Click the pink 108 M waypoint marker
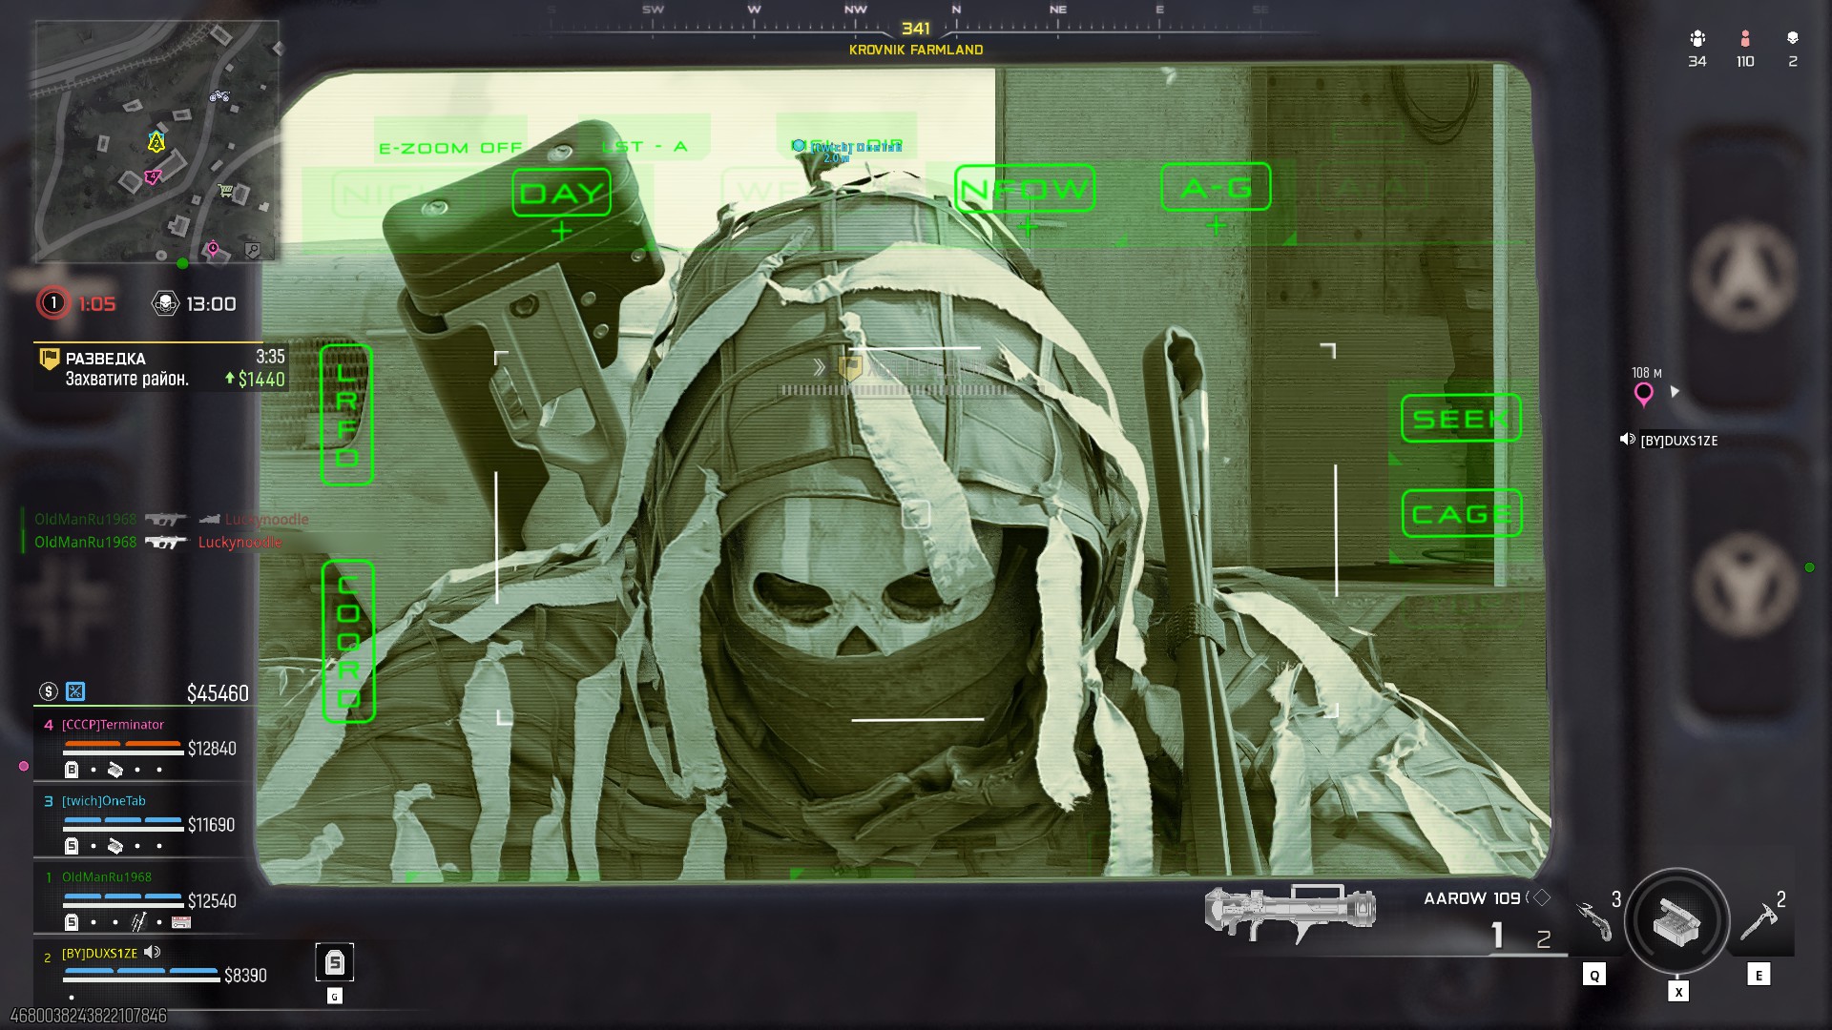Image resolution: width=1832 pixels, height=1030 pixels. click(1643, 394)
